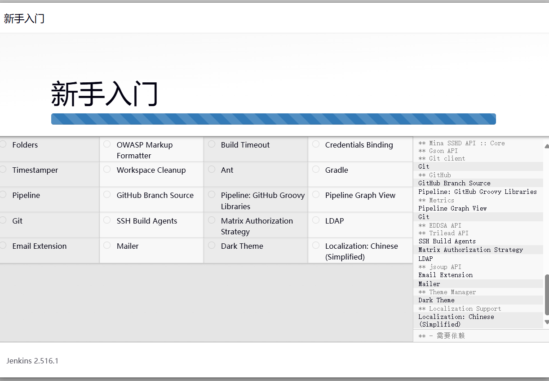Select 'LDAP' in the install log
549x381 pixels.
(425, 259)
